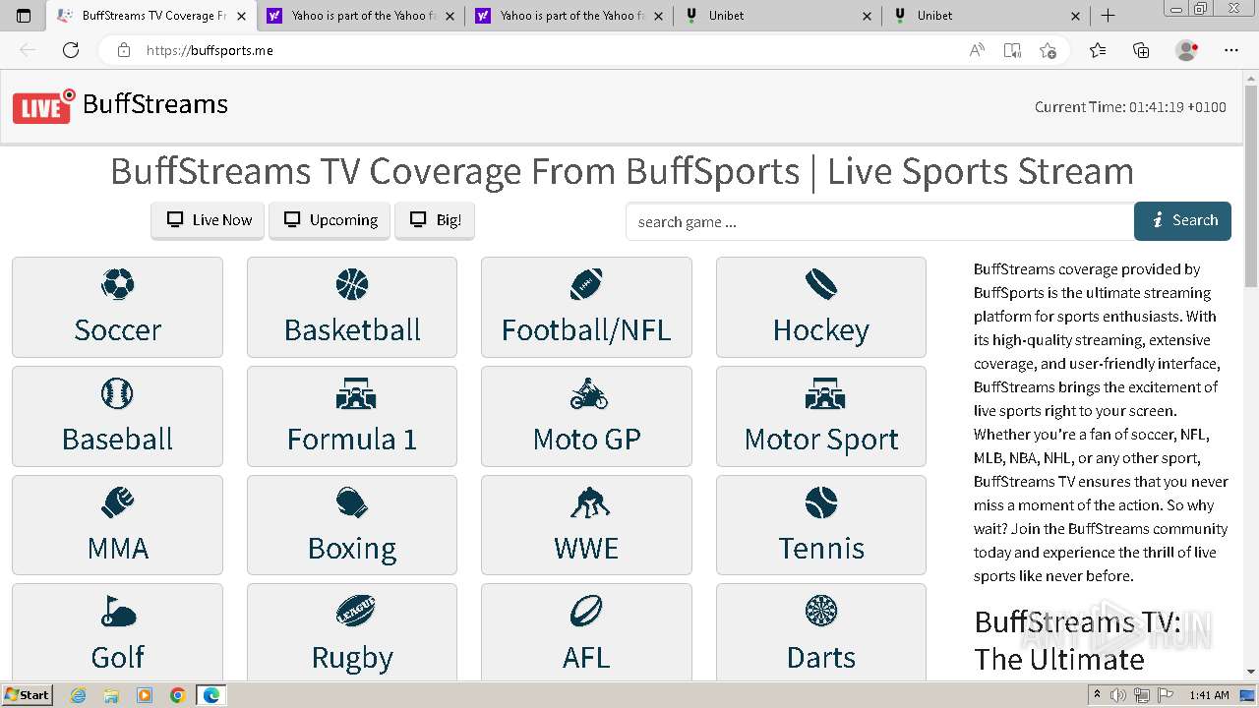The width and height of the screenshot is (1259, 708).
Task: Click the LIVE BuffStreams logo
Action: [x=120, y=106]
